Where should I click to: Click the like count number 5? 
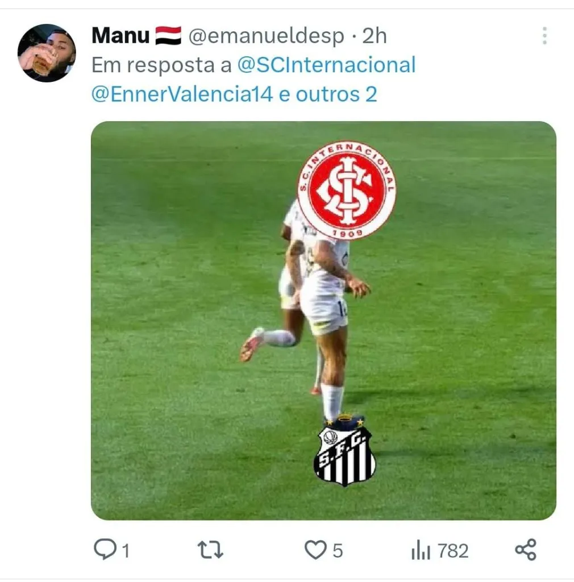338,551
